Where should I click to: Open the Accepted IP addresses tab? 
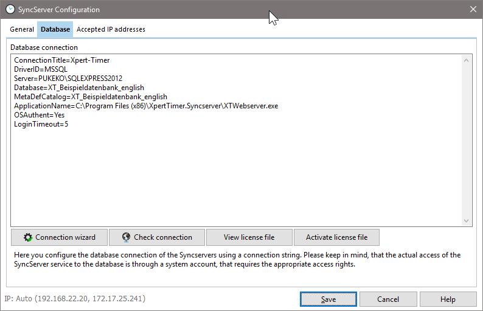tap(111, 29)
